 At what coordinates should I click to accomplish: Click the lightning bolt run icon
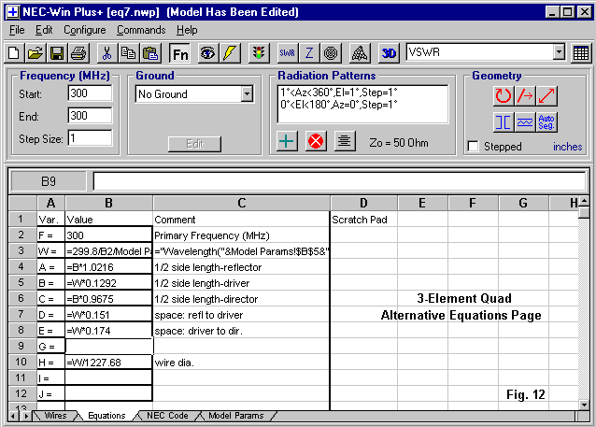(230, 53)
